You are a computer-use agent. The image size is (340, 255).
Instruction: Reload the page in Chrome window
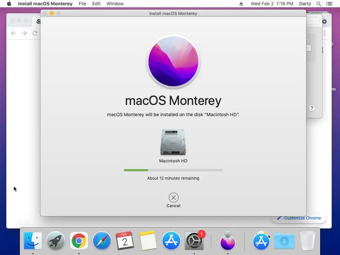click(35, 33)
